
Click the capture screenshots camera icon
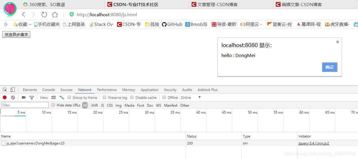pos(24,98)
